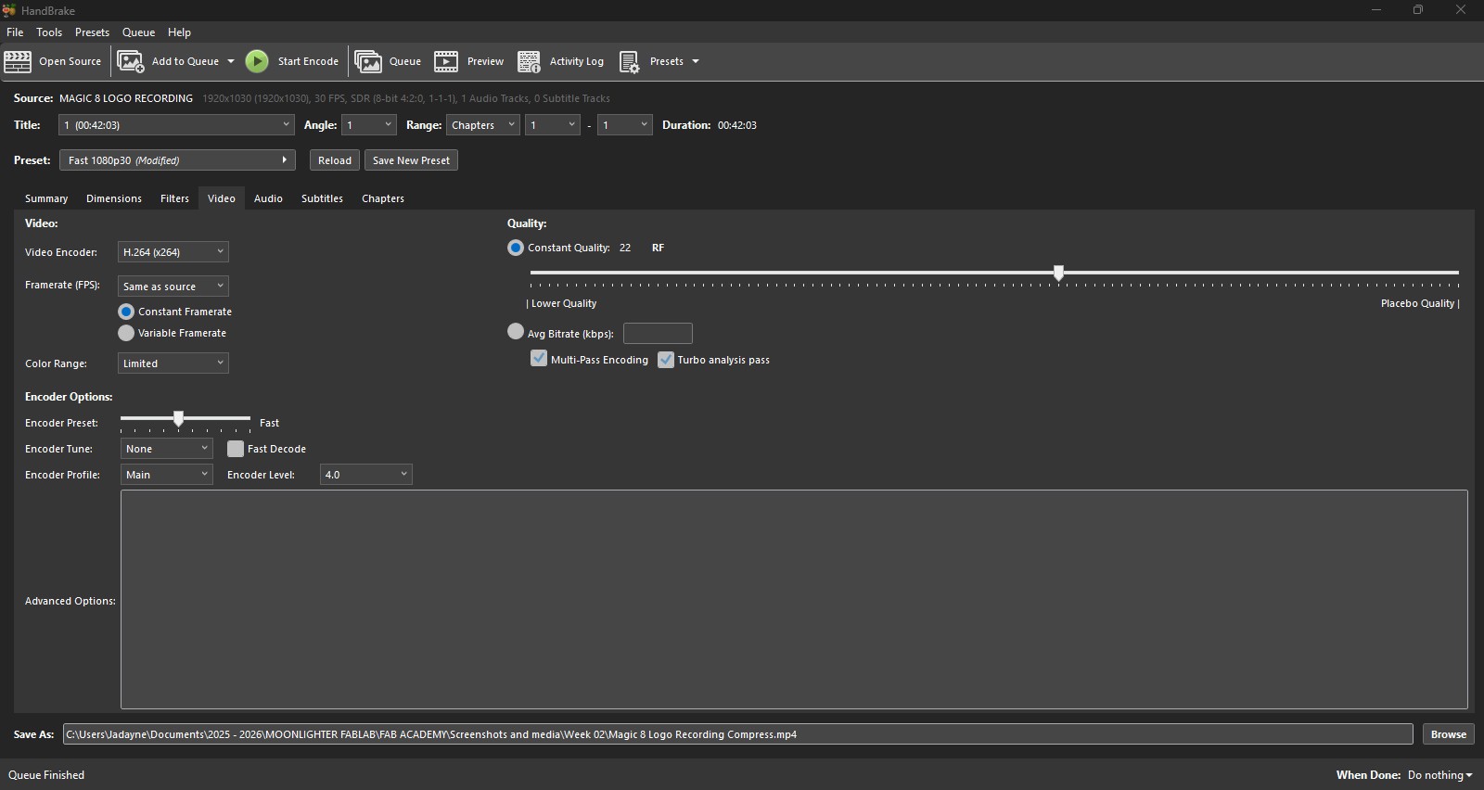Viewport: 1484px width, 790px height.
Task: Toggle Turbo analysis pass checkbox
Action: pos(666,360)
